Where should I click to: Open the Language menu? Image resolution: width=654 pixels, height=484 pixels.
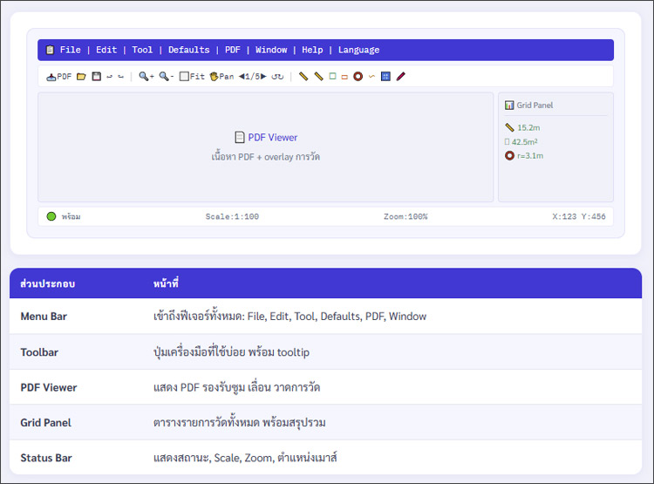tap(358, 50)
